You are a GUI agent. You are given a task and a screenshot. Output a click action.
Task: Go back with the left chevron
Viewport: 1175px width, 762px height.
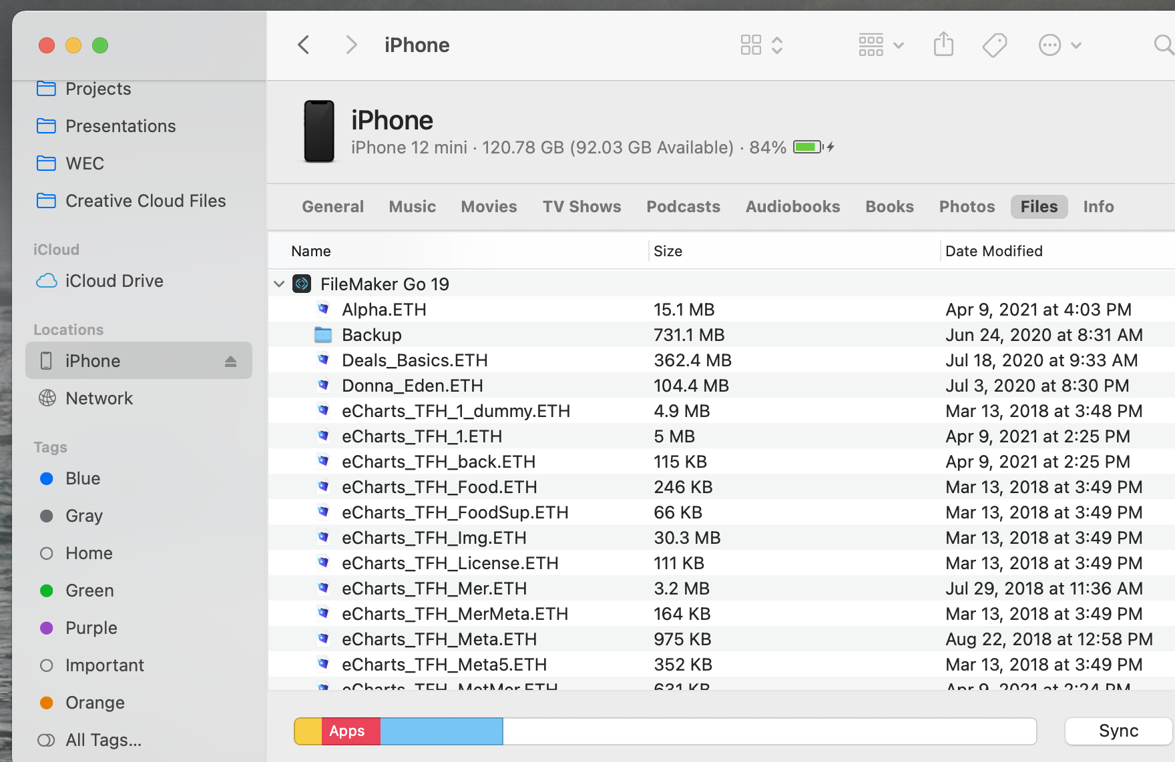point(304,45)
